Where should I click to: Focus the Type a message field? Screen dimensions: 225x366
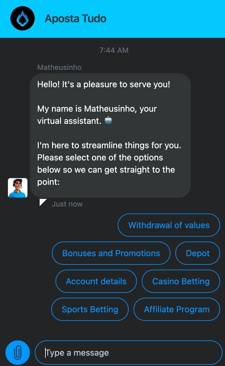129,353
